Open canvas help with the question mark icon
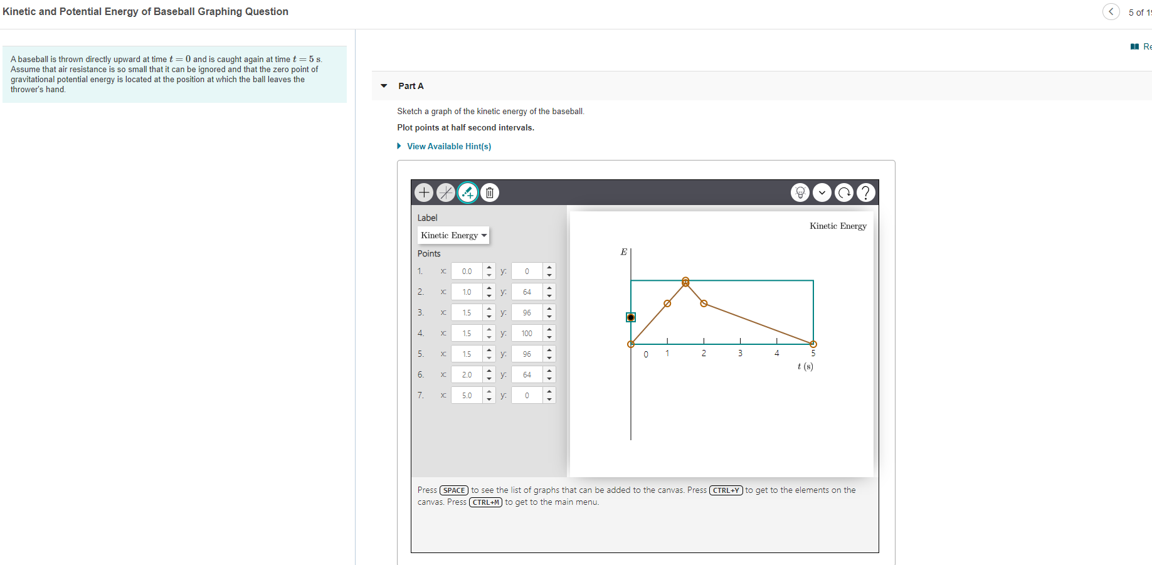The image size is (1152, 565). tap(866, 193)
